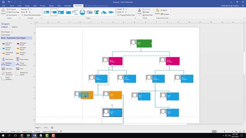
Task: Select the Executive Notch stencil shape
Action: click(x=8, y=44)
